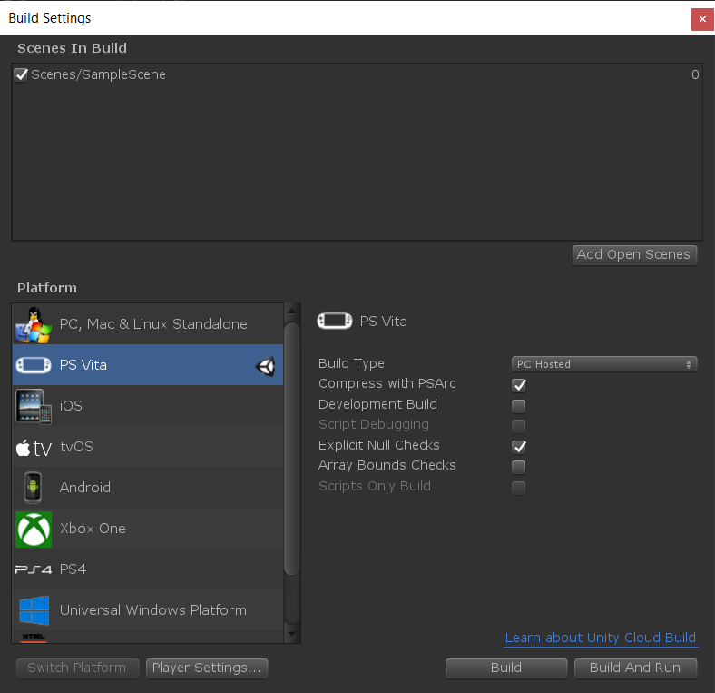This screenshot has height=693, width=715.
Task: Click the Add Open Scenes button
Action: pyautogui.click(x=634, y=254)
